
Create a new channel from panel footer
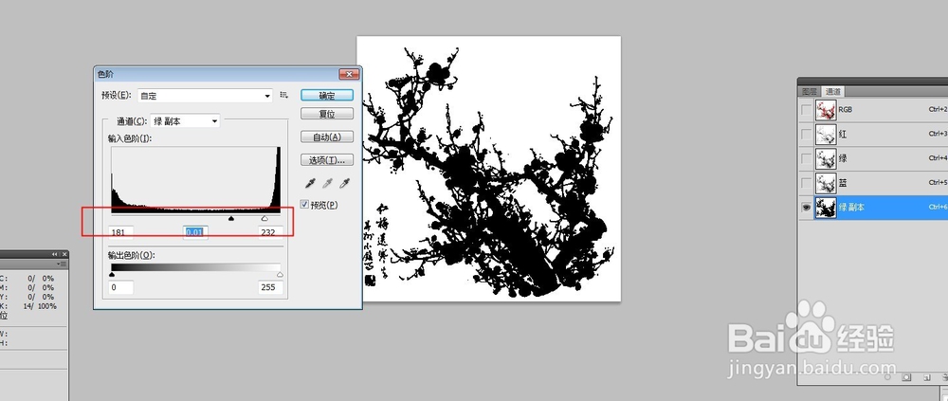coord(925,376)
